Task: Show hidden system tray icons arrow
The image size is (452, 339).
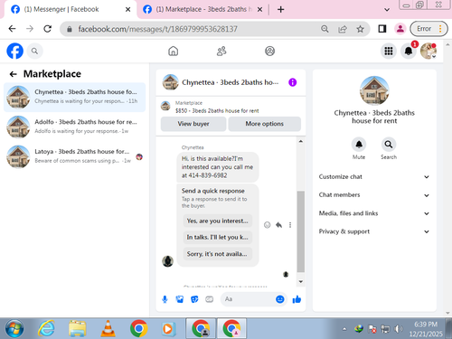Action: [x=344, y=329]
